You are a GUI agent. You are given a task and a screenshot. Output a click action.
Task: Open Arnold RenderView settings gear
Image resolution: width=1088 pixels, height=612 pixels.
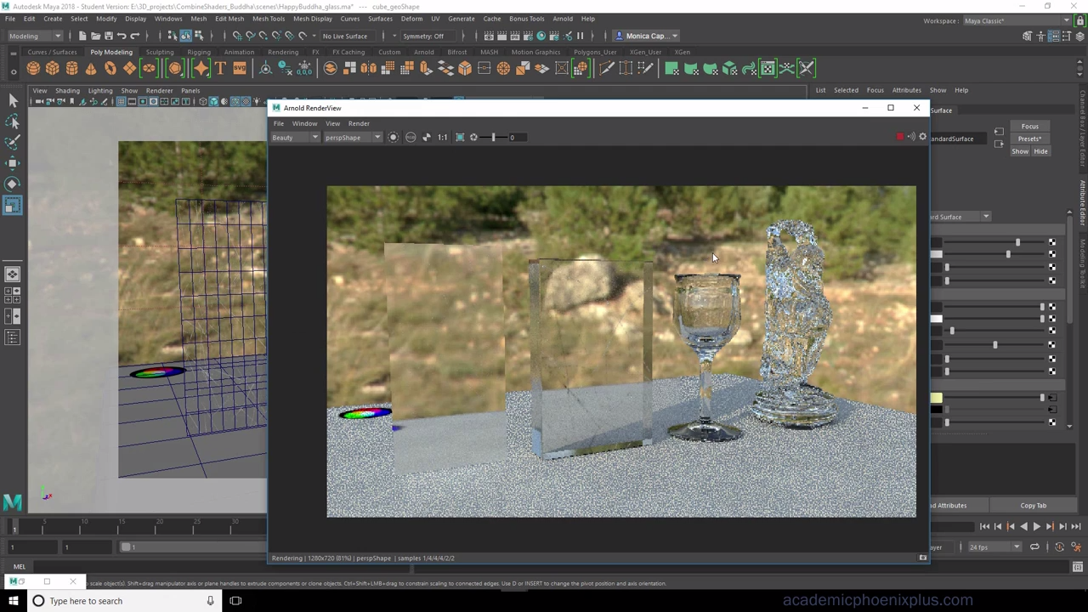tap(922, 137)
